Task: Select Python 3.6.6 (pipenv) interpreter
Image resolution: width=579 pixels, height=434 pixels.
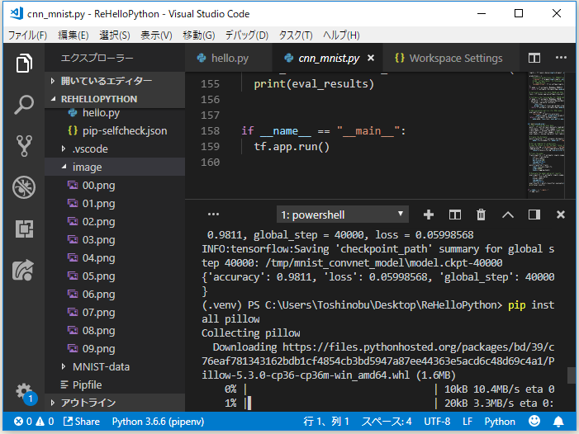Action: pyautogui.click(x=158, y=421)
